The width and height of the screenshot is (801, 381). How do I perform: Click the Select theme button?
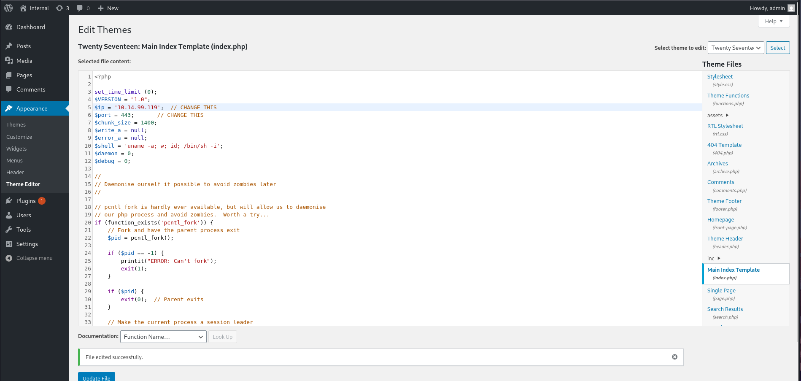[x=778, y=48]
